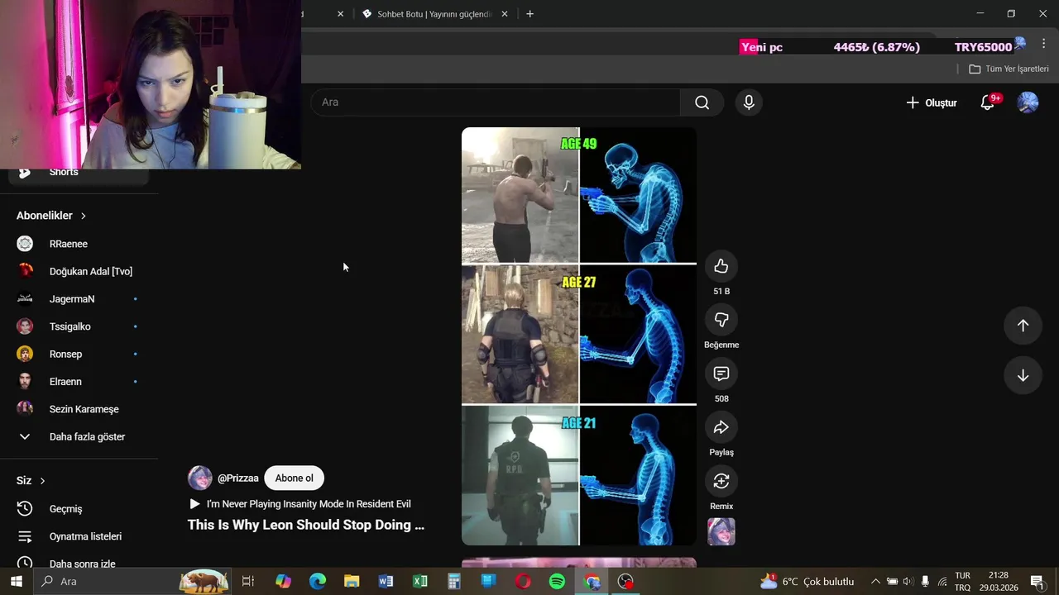The height and width of the screenshot is (595, 1059).
Task: Dislike the short with Beğenme button
Action: click(x=721, y=320)
